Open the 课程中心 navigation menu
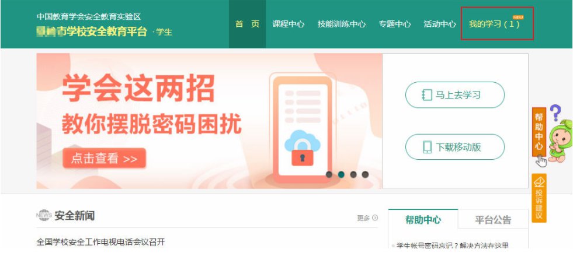Screen dimensions: 573x263 tap(289, 24)
